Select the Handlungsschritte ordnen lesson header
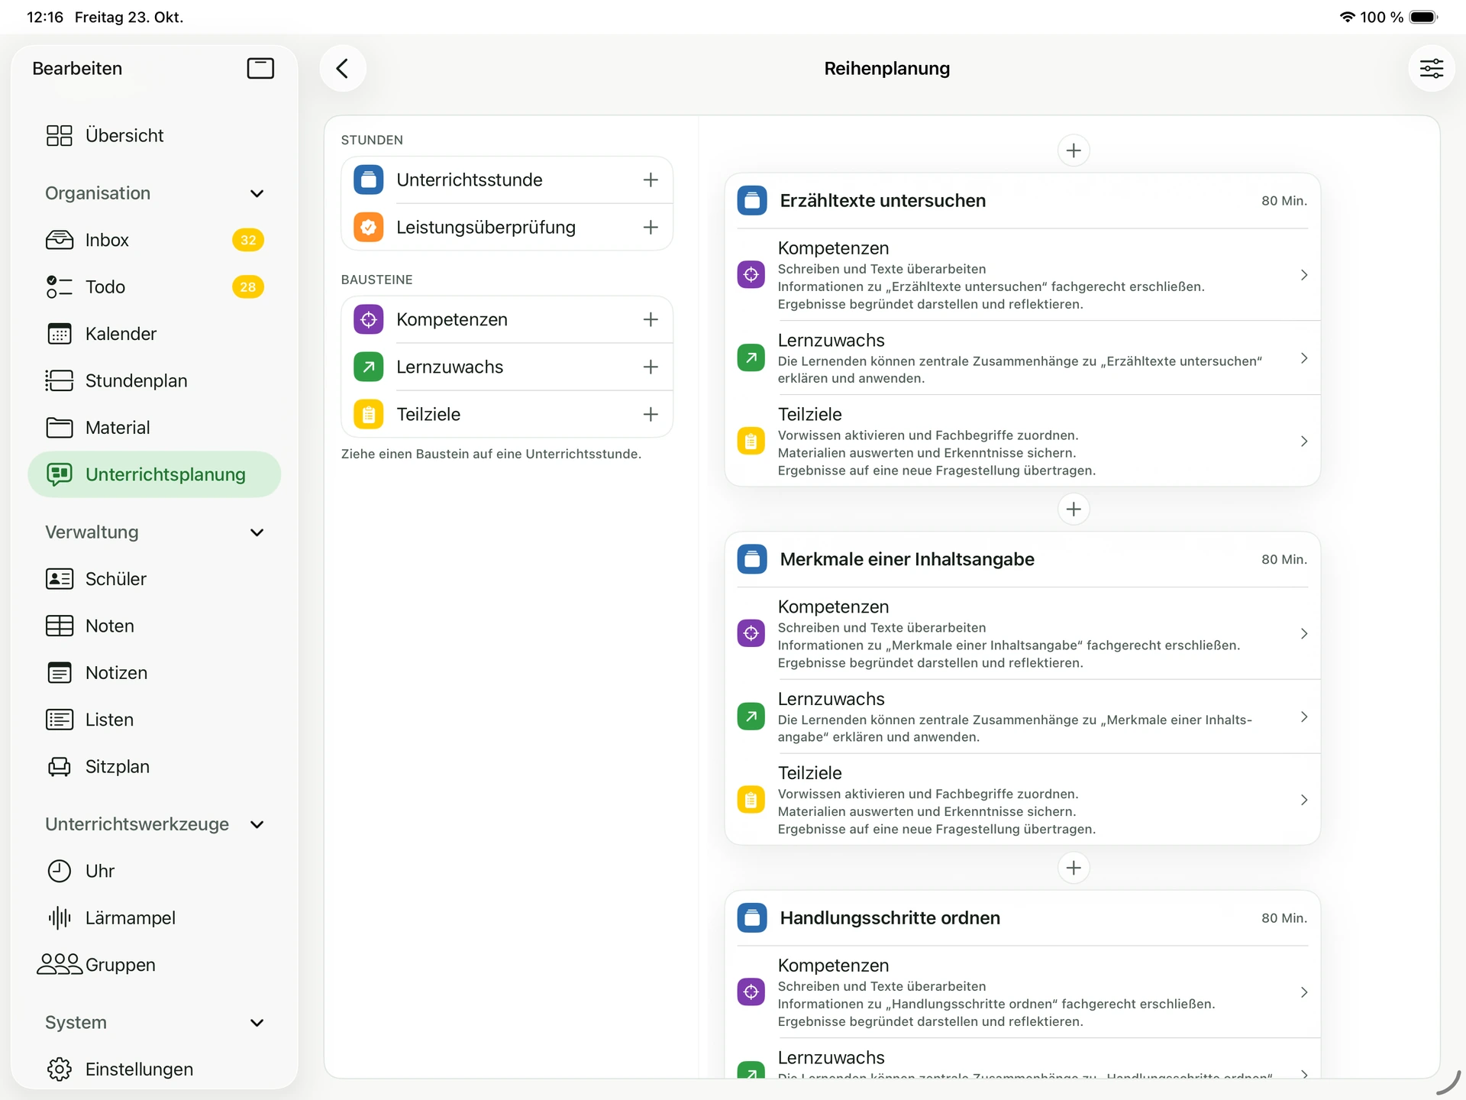Screen dimensions: 1466x1100 (x=1023, y=918)
